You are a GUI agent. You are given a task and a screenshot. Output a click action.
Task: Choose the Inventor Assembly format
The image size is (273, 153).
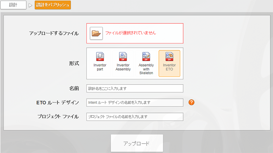(x=123, y=64)
